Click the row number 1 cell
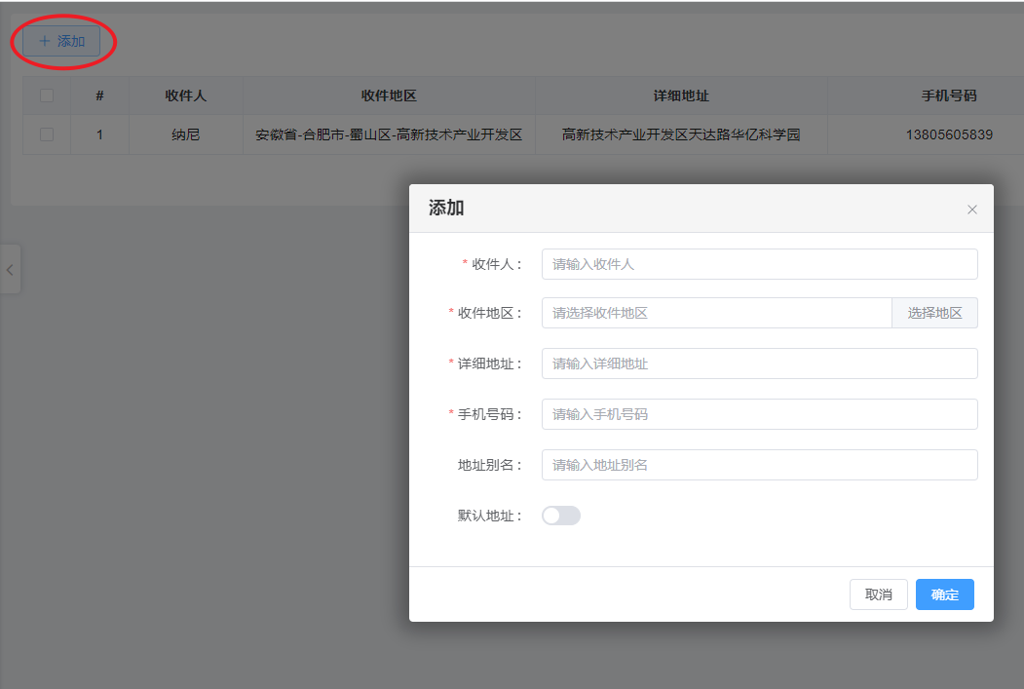Screen dimensions: 1024x689 [99, 134]
